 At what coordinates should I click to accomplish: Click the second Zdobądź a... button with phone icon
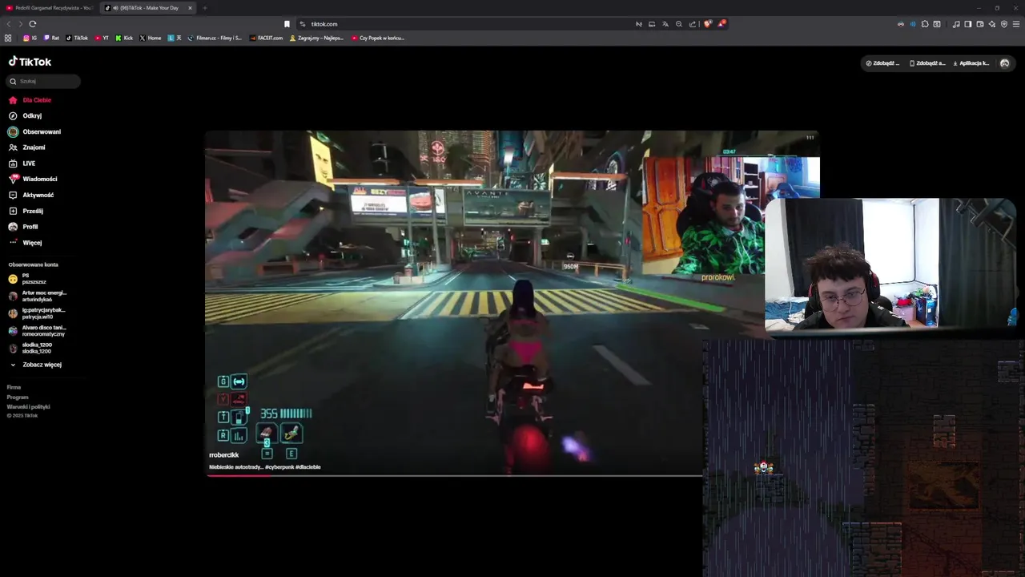pyautogui.click(x=927, y=63)
